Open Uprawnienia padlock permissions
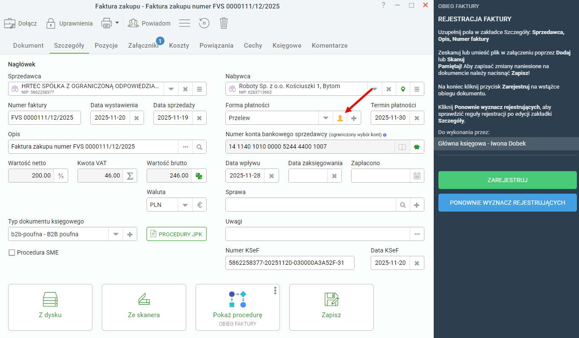This screenshot has width=579, height=338. tap(69, 23)
